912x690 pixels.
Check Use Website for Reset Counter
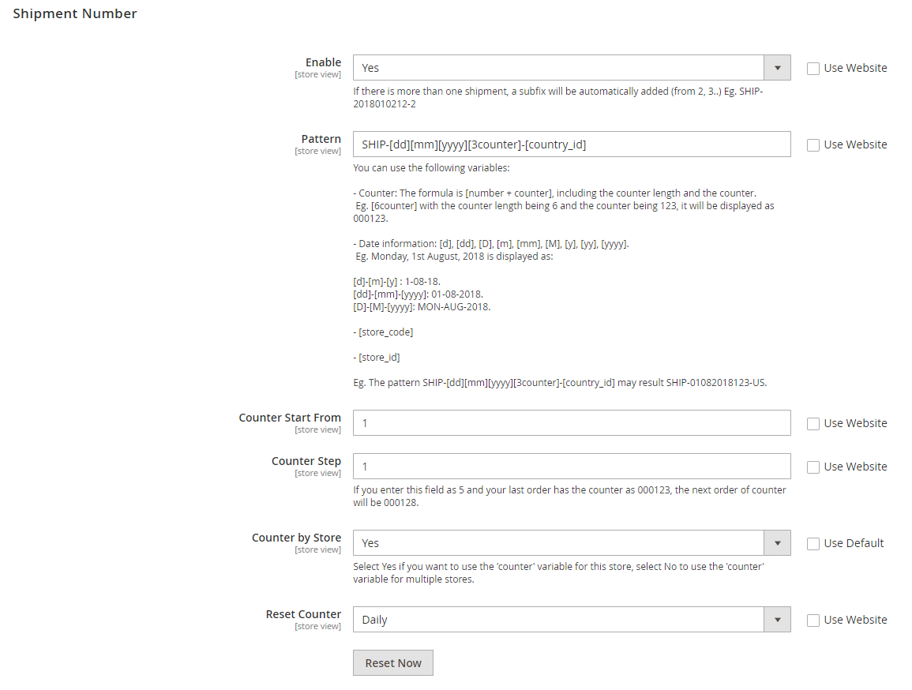tap(813, 621)
